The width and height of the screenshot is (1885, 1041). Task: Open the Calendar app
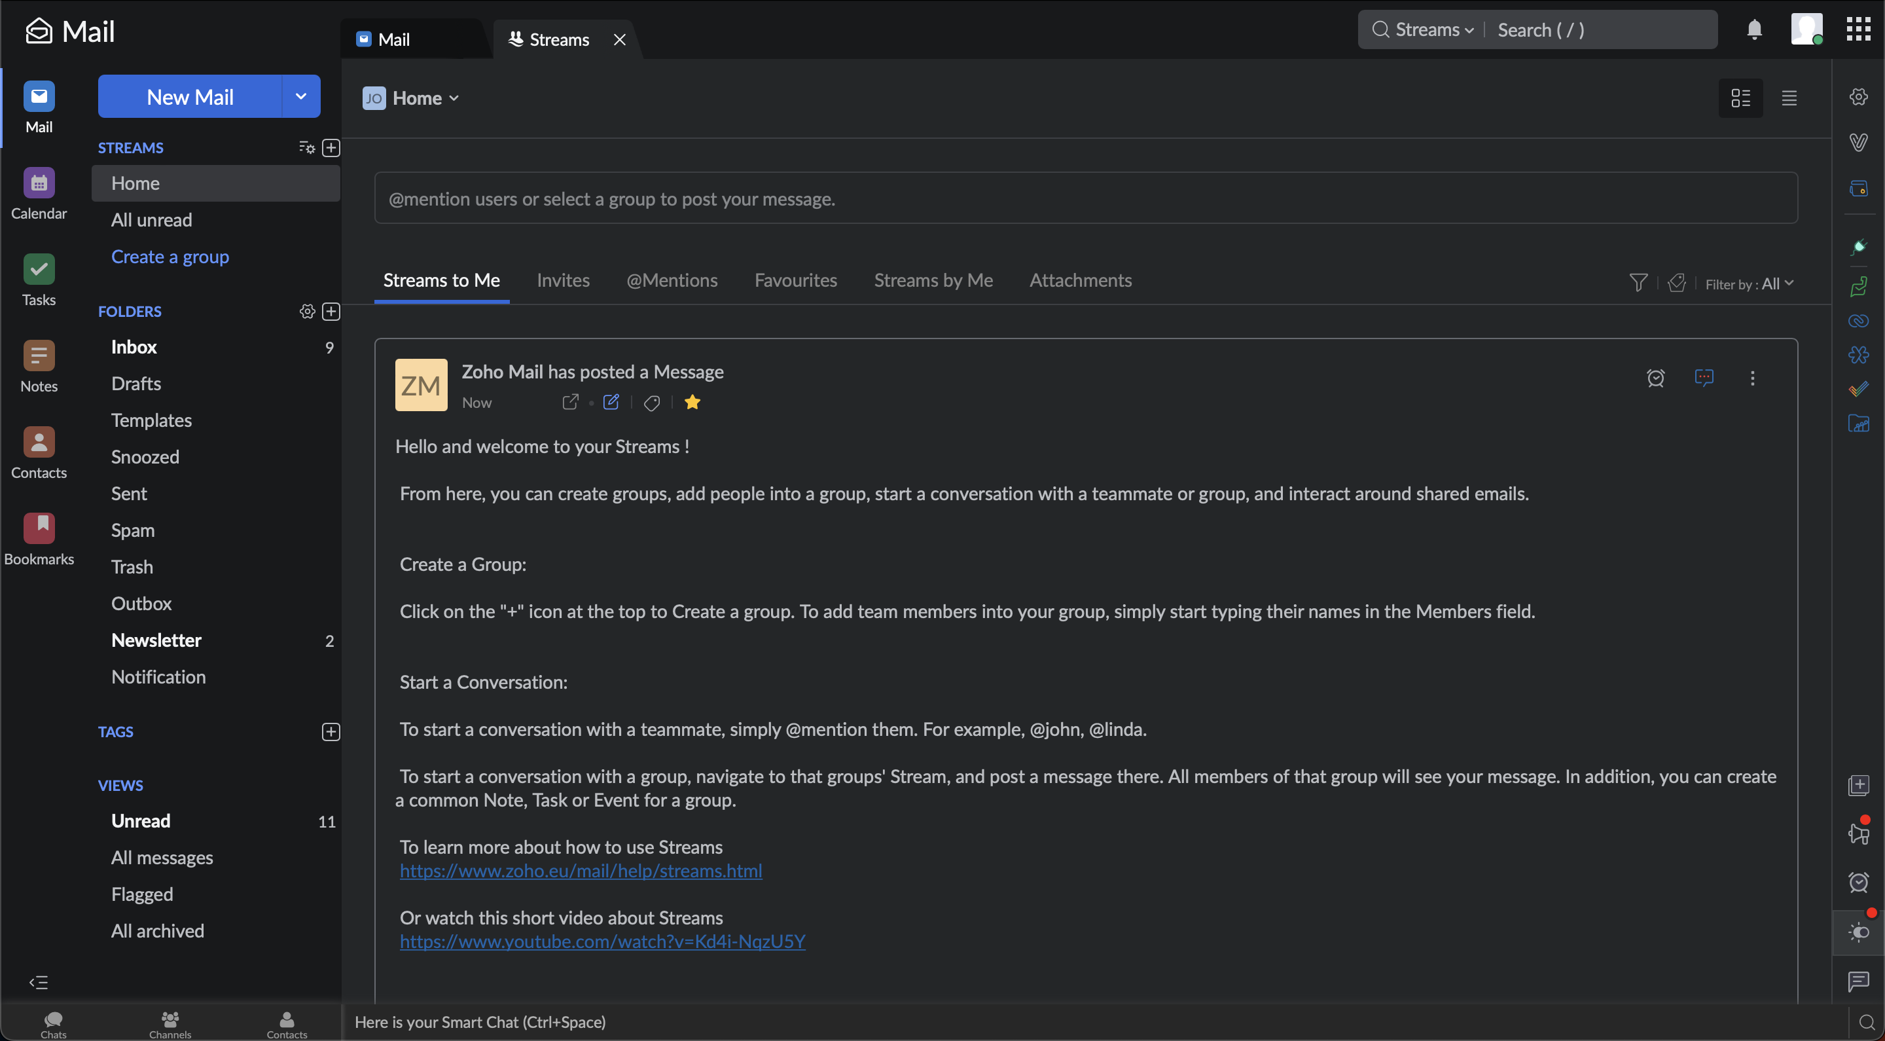point(39,194)
